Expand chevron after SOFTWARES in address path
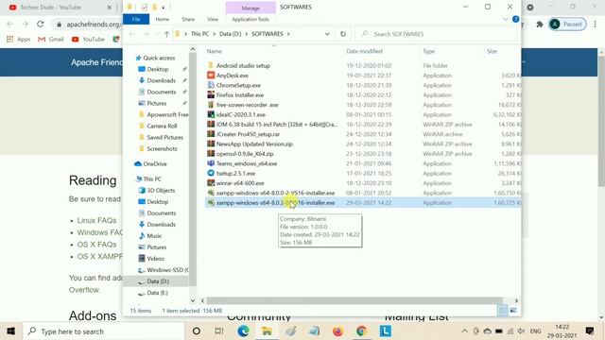 (x=287, y=34)
